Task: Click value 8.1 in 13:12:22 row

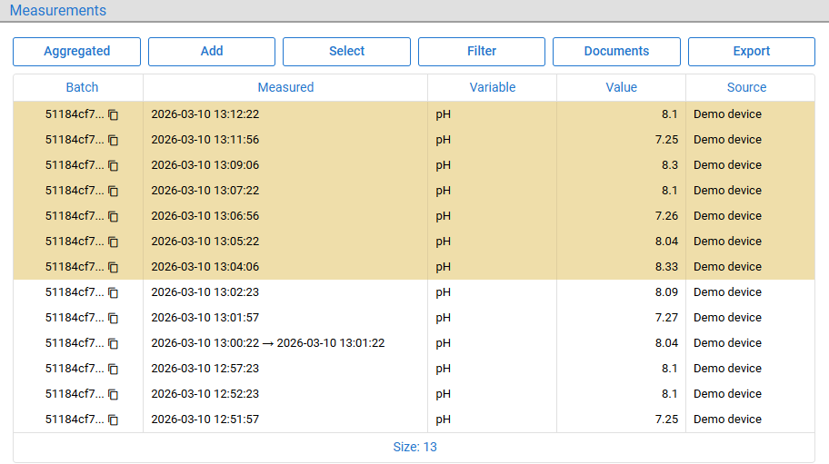Action: pyautogui.click(x=669, y=114)
